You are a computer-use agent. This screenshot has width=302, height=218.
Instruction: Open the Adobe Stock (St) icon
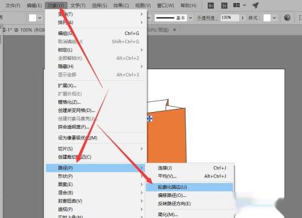[x=224, y=5]
